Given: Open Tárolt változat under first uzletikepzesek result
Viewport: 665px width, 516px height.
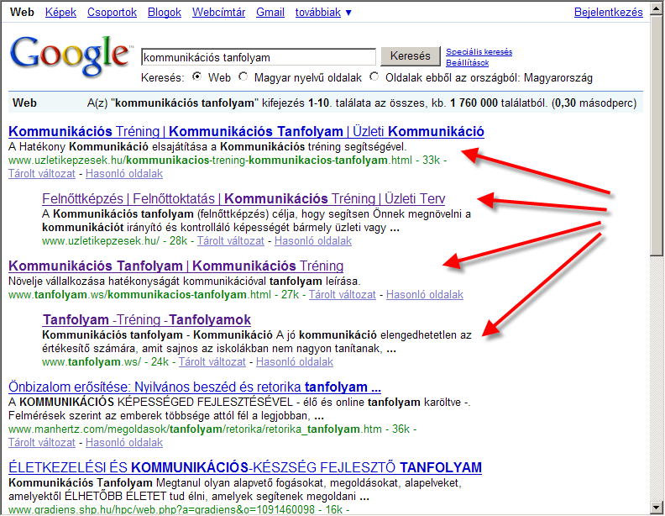Looking at the screenshot, I should tap(42, 174).
